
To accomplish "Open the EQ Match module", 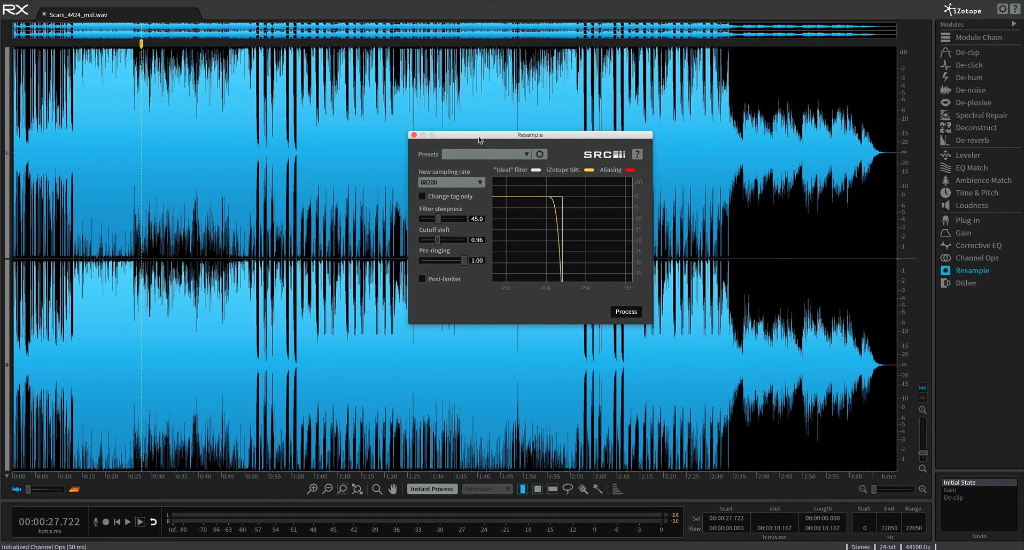I will tap(971, 168).
